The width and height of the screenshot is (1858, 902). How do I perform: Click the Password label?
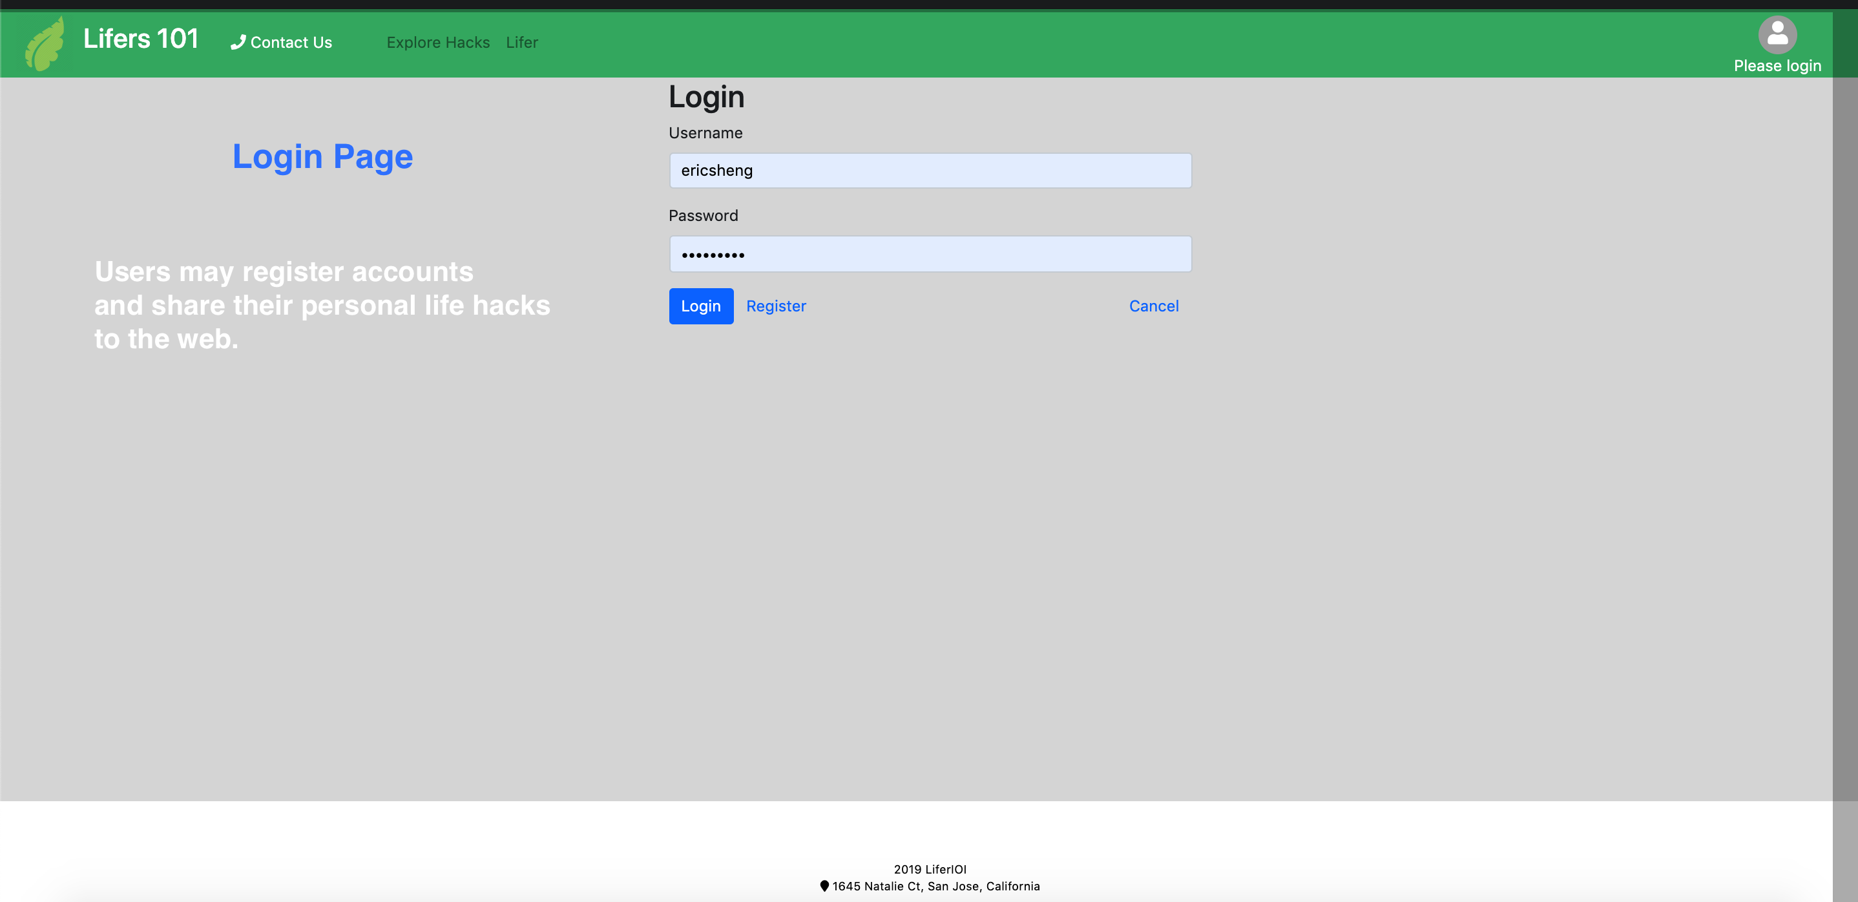click(702, 216)
